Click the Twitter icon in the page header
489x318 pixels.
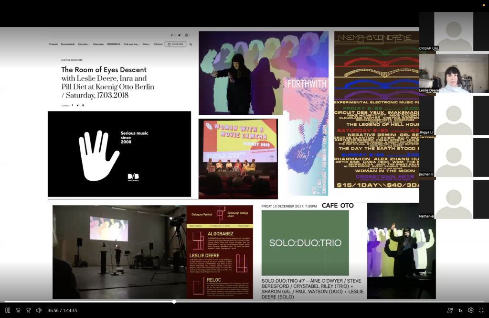(180, 35)
